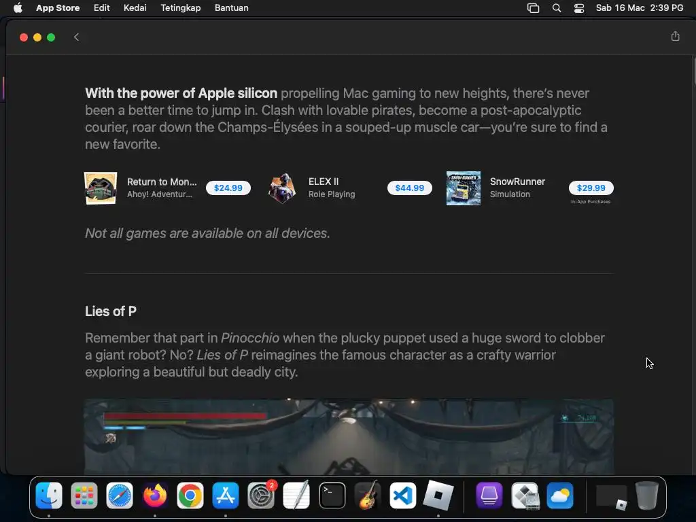696x522 pixels.
Task: Open the App Store menu
Action: coord(58,8)
